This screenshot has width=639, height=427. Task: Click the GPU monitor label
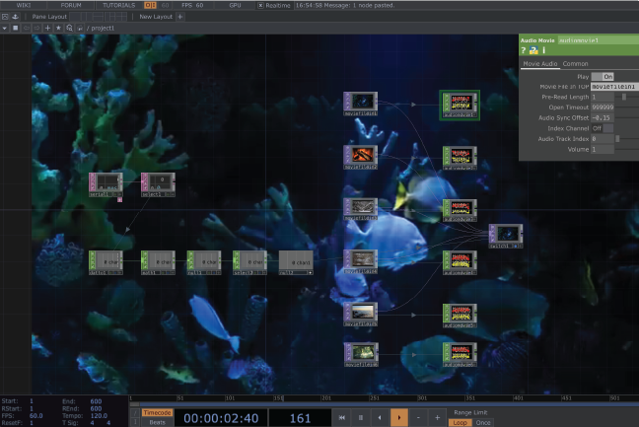pos(235,5)
